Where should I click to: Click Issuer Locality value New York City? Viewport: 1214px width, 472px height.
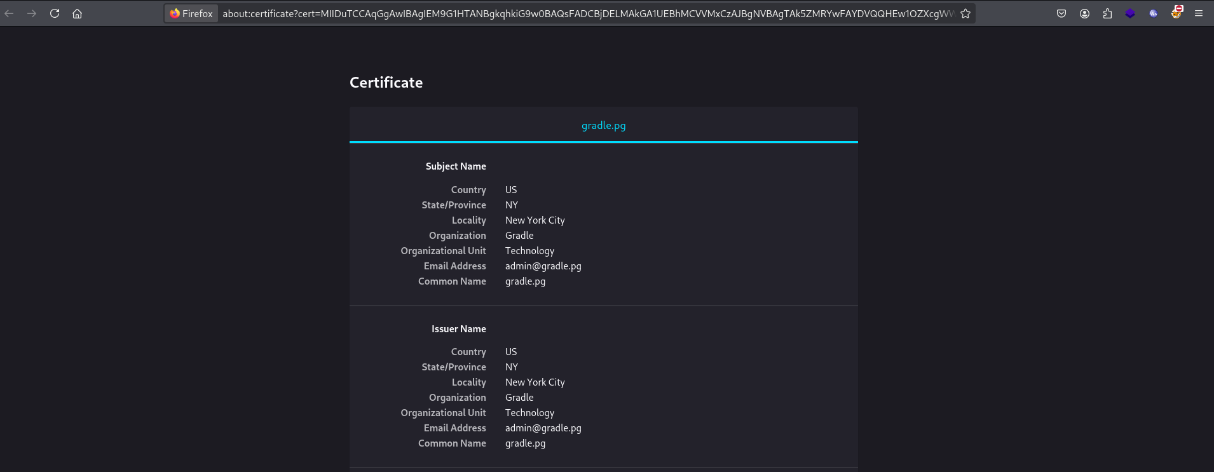coord(535,382)
